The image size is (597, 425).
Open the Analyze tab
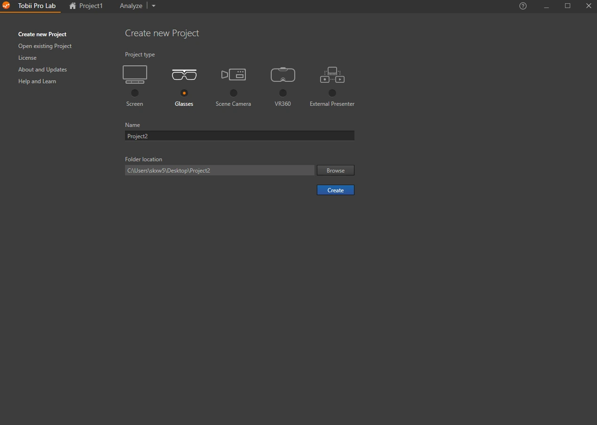(x=131, y=6)
